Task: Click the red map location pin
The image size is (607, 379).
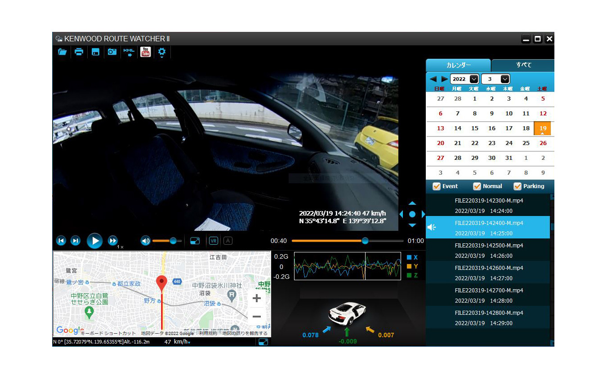Action: tap(161, 285)
